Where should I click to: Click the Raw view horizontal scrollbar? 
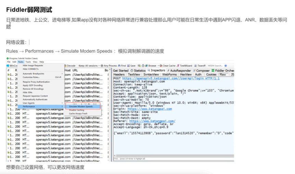tap(174, 156)
